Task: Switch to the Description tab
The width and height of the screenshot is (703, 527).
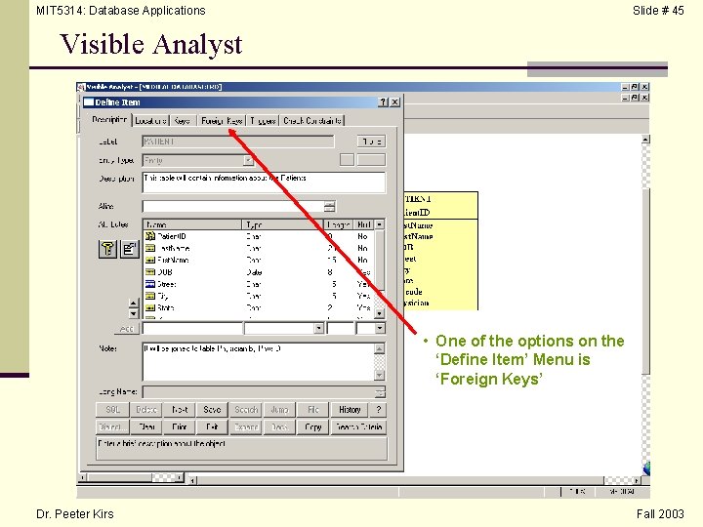Action: (x=109, y=120)
